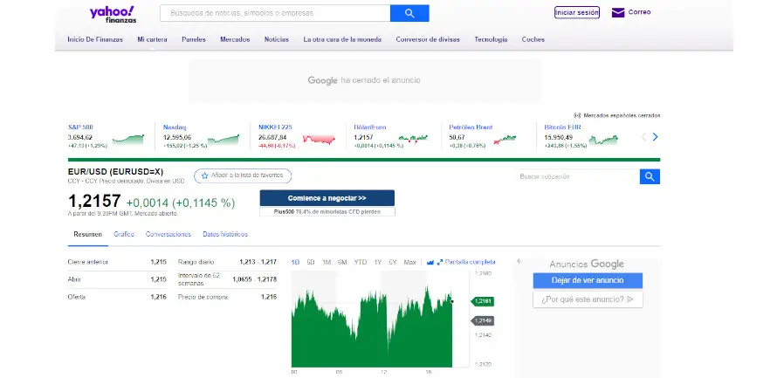Select the 6M chart range
Screen dimensions: 777x378
[x=342, y=262]
